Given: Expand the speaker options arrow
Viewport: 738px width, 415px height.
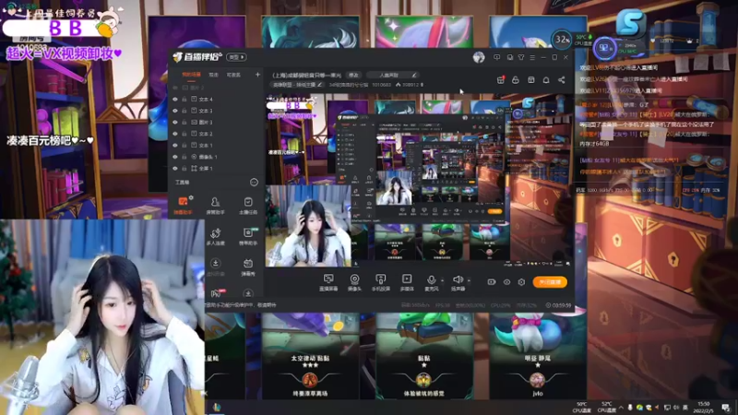Looking at the screenshot, I should pos(469,280).
